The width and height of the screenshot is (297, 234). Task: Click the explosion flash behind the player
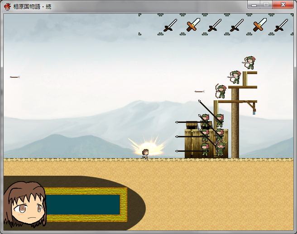point(146,147)
